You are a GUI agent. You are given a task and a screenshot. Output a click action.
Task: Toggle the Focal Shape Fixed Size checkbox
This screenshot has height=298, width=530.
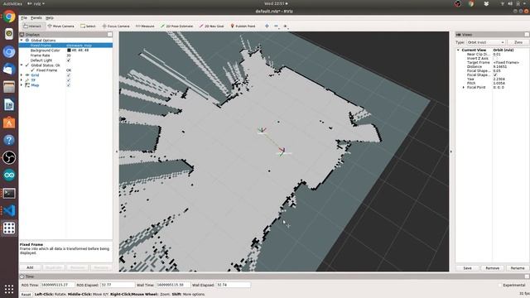[495, 75]
